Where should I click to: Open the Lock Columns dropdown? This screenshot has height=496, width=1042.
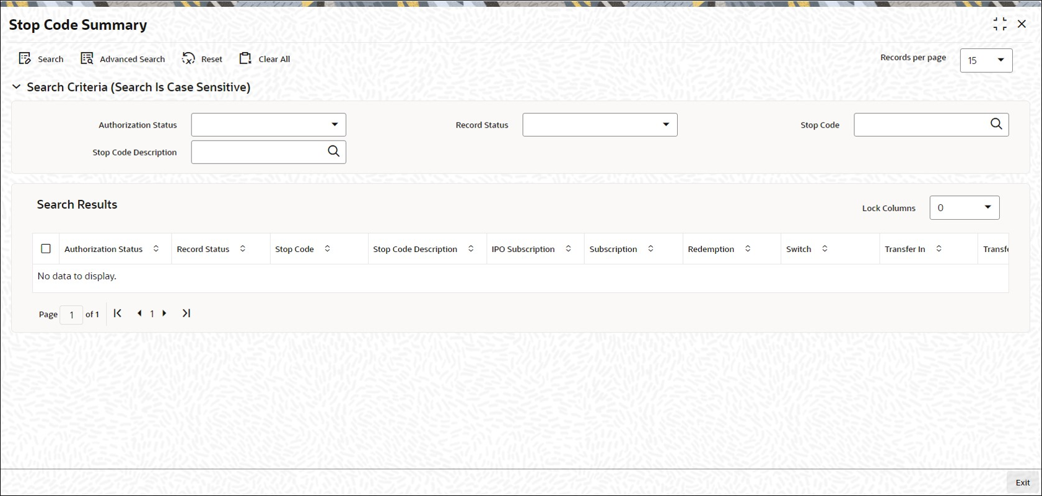tap(965, 208)
